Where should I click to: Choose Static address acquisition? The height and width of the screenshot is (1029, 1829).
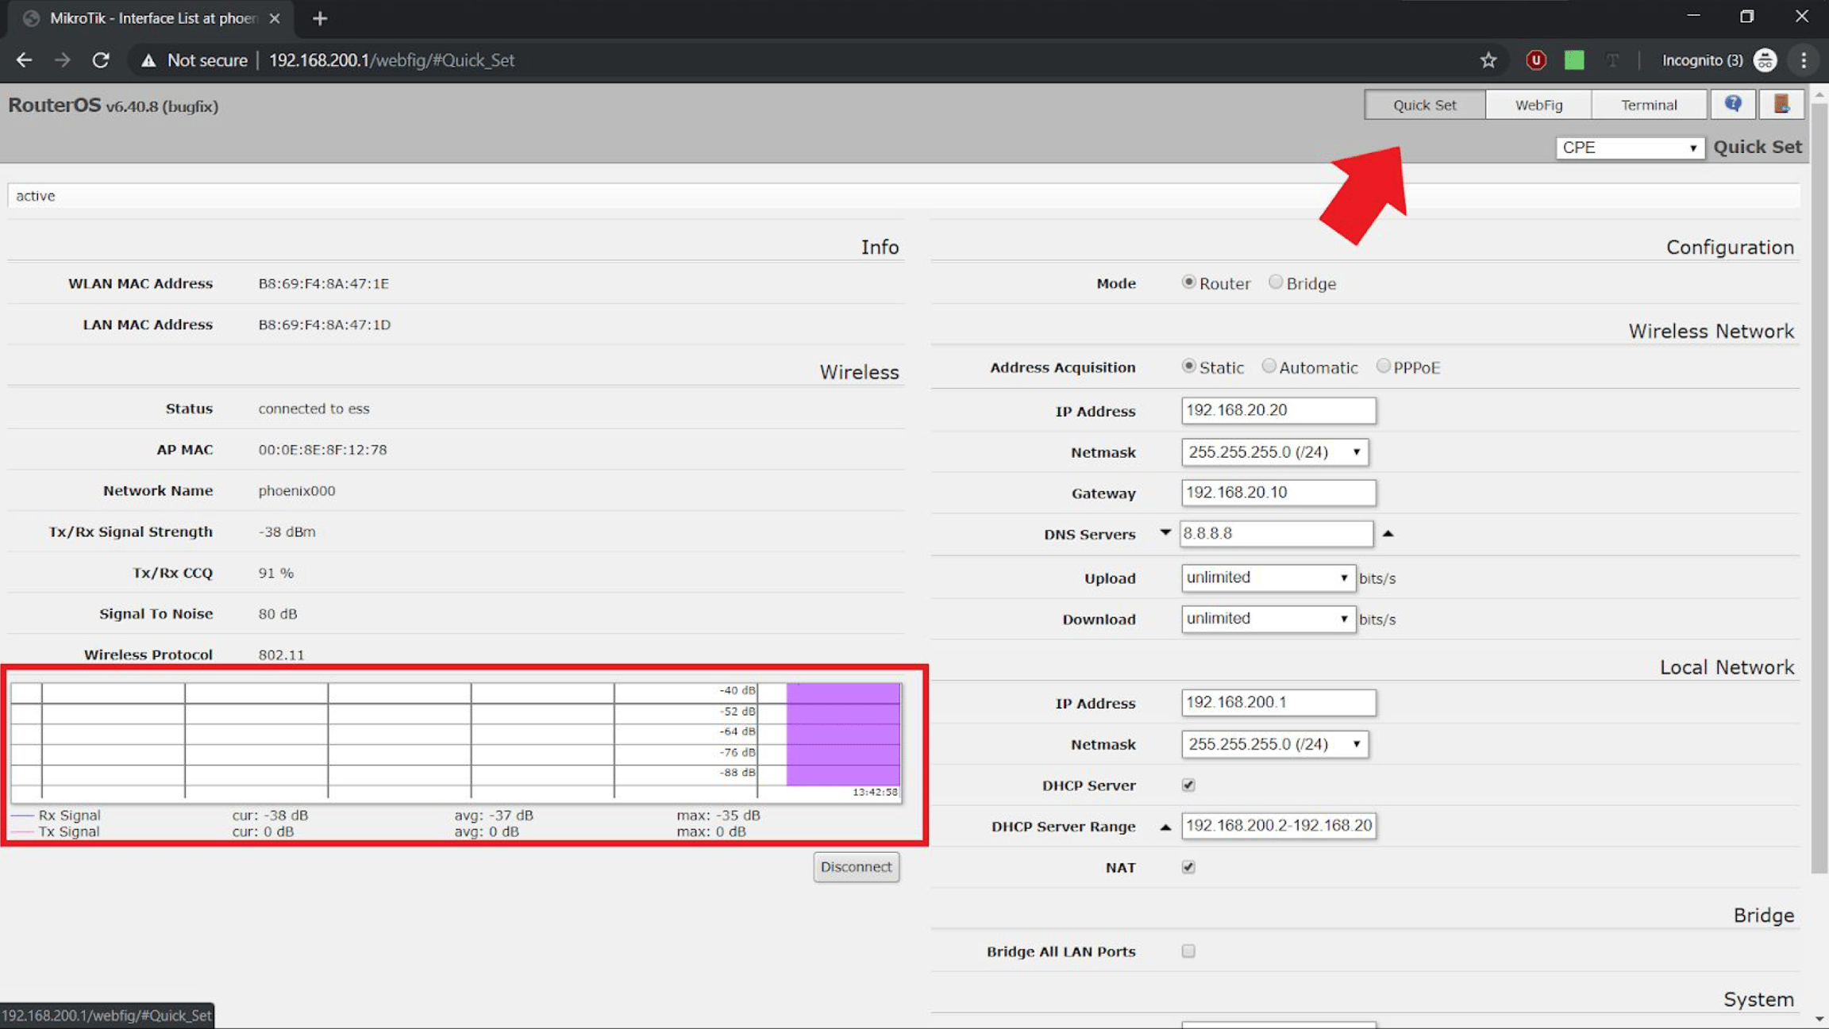point(1188,367)
